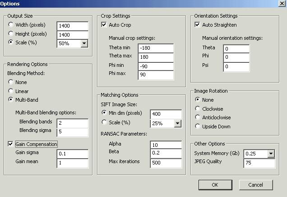
Task: Choose Upside Down rotation option
Action: pyautogui.click(x=198, y=126)
